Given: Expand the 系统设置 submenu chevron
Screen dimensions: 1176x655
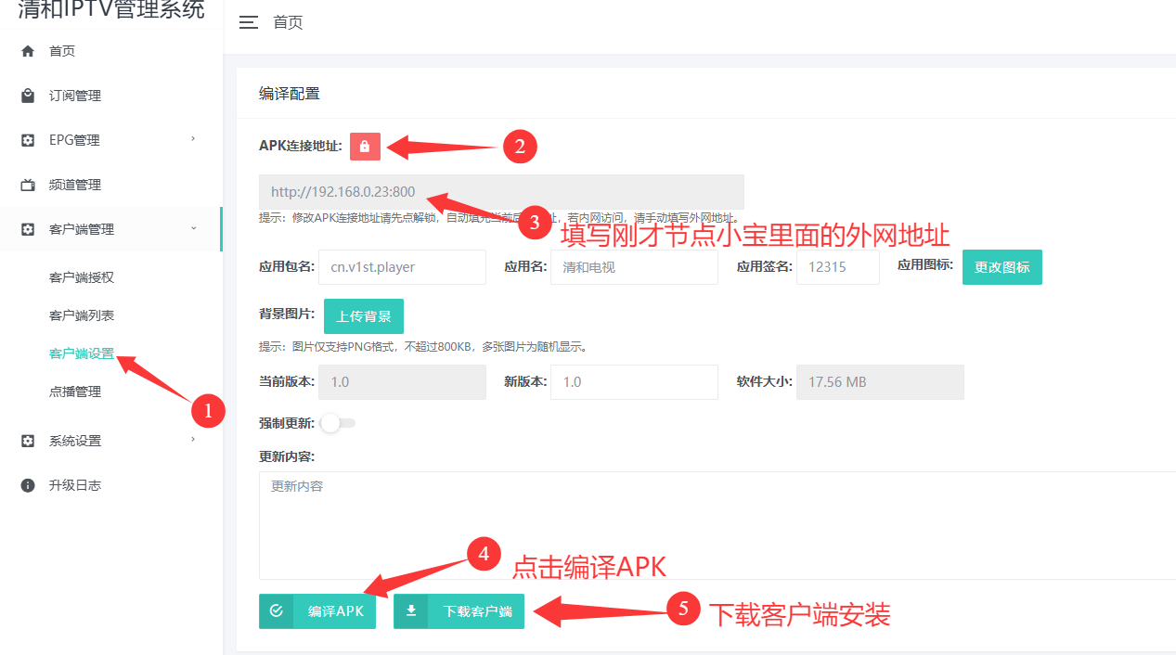Looking at the screenshot, I should coord(193,440).
